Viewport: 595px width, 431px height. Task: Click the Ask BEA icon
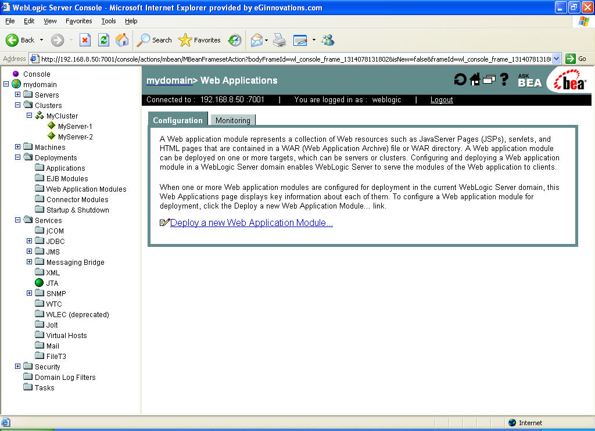[530, 80]
